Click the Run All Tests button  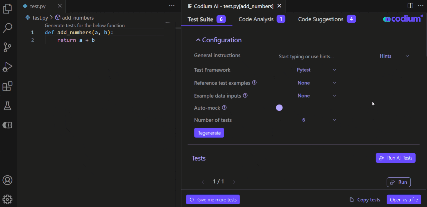coord(396,158)
